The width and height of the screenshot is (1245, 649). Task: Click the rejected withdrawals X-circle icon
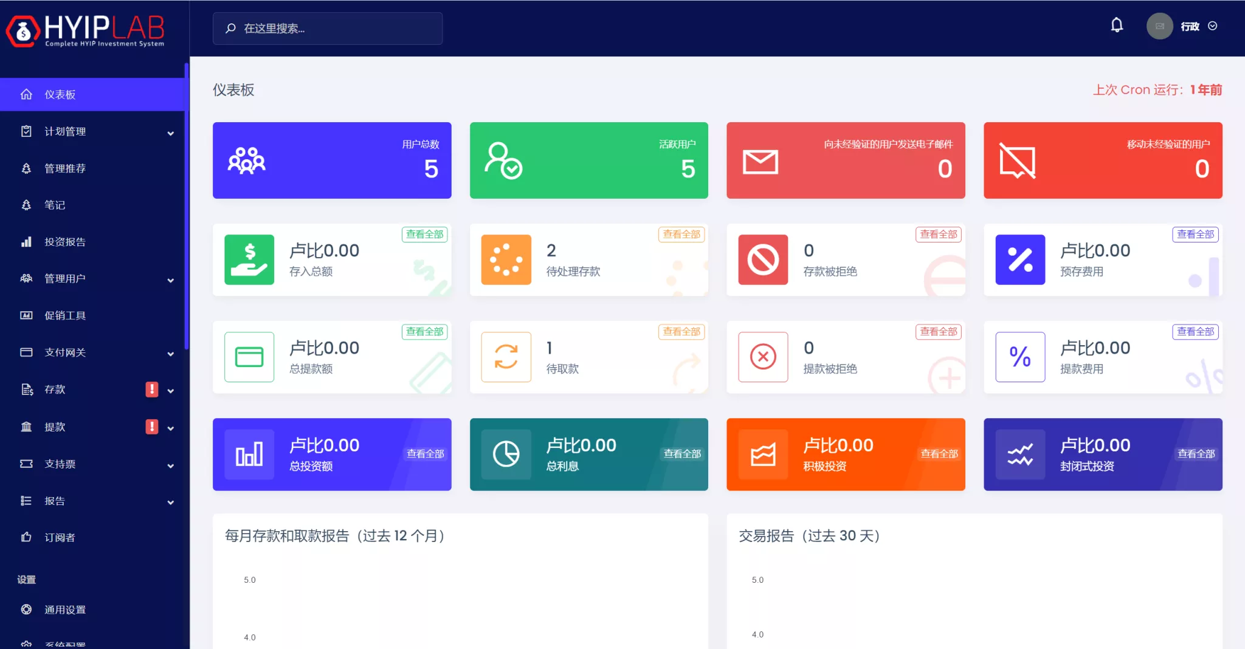(x=763, y=357)
